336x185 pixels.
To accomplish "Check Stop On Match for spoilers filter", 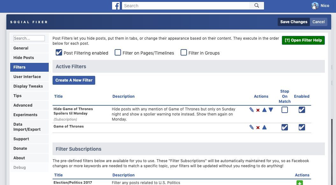I will tap(285, 110).
